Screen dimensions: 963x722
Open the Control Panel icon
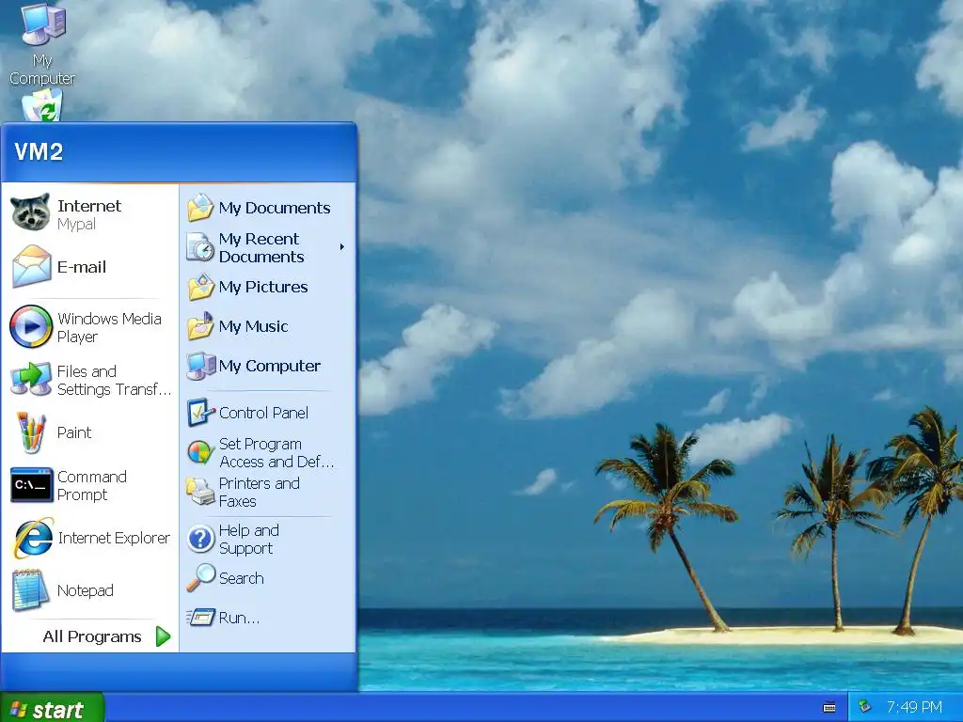pos(201,413)
